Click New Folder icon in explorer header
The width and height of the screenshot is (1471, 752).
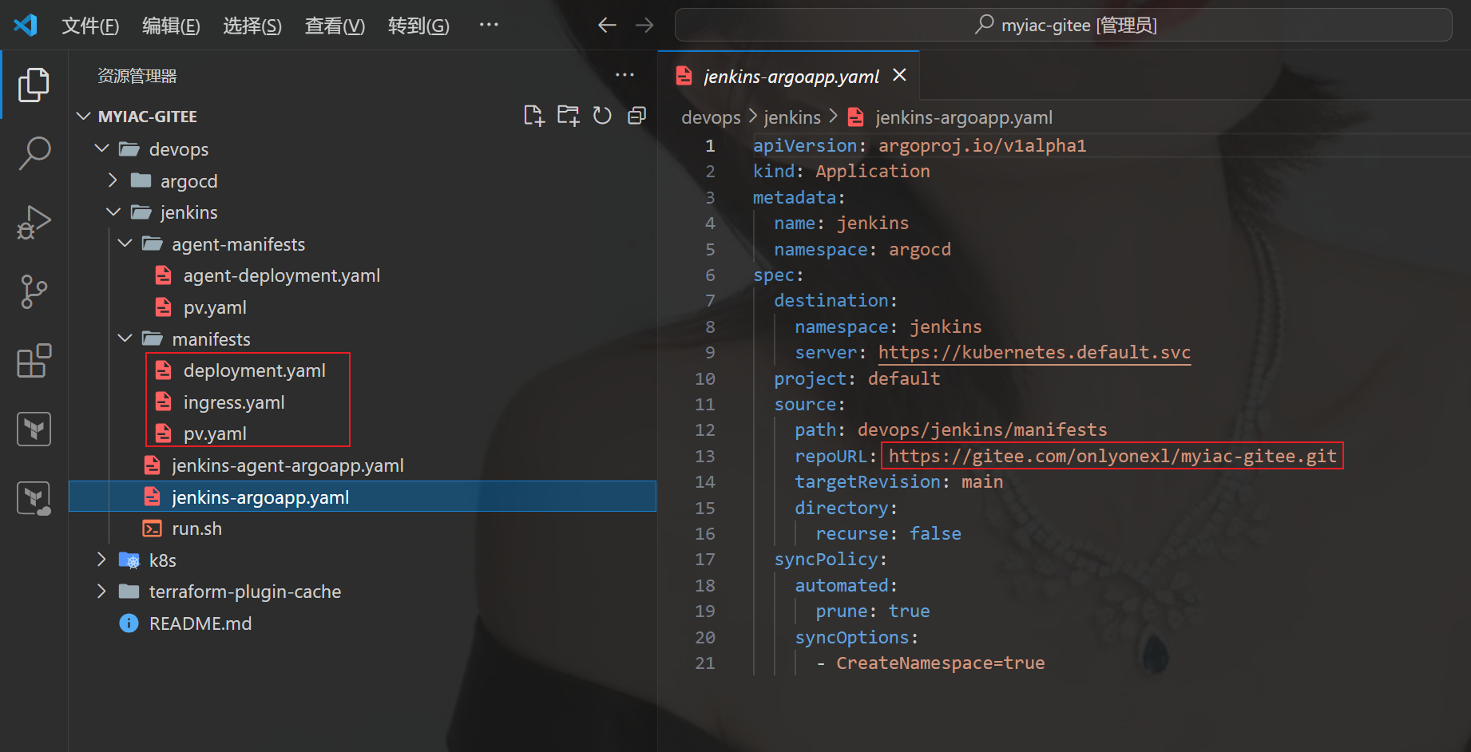coord(568,116)
